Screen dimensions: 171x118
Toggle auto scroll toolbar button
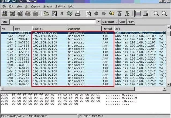[x=146, y=13]
